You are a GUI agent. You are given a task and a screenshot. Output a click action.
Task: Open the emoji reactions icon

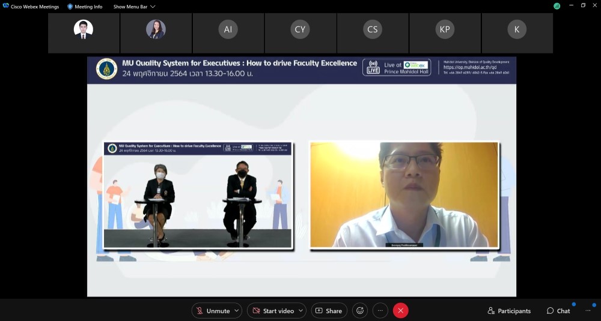point(360,311)
